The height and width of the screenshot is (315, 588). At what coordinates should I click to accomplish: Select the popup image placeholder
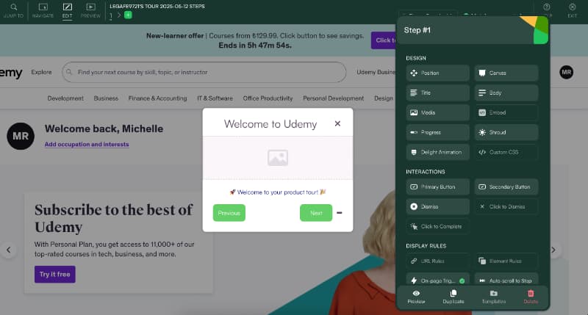point(278,158)
